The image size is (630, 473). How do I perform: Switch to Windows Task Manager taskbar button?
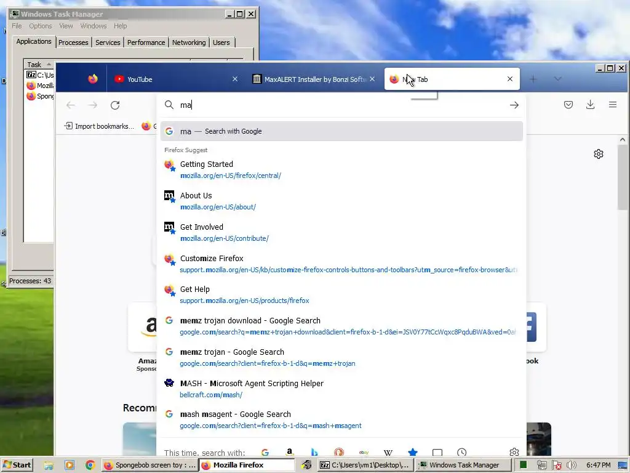pyautogui.click(x=463, y=465)
